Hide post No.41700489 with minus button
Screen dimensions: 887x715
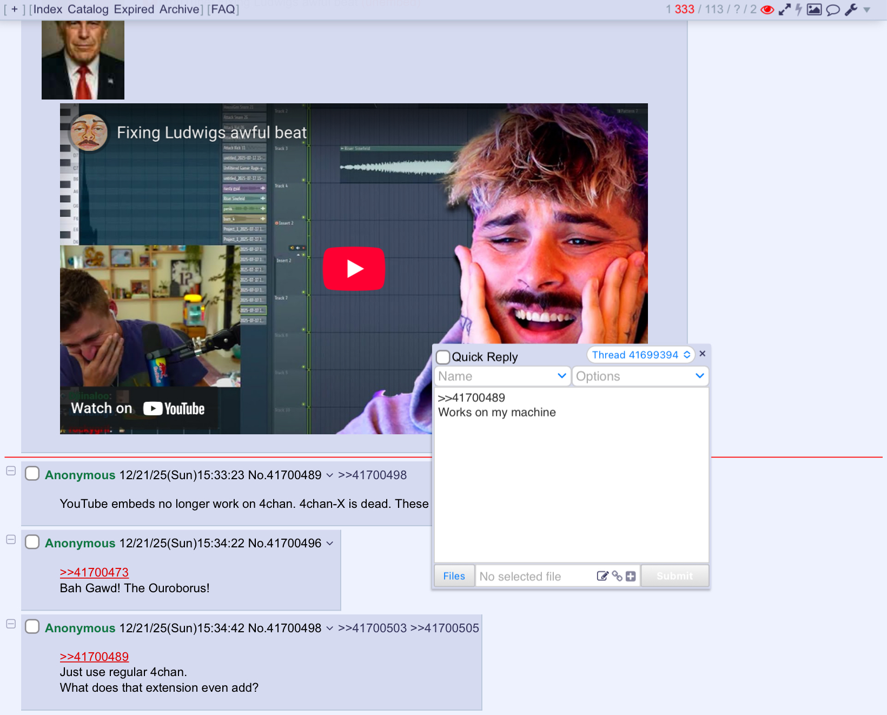click(x=11, y=471)
